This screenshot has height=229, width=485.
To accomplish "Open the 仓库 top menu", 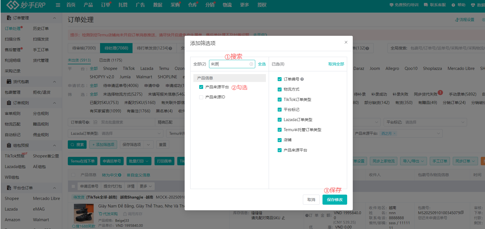I will [x=192, y=5].
